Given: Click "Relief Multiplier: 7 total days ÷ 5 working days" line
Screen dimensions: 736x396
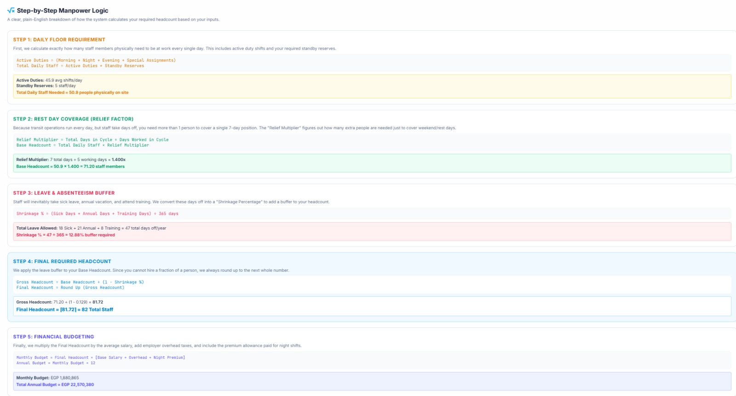Looking at the screenshot, I should coord(71,160).
